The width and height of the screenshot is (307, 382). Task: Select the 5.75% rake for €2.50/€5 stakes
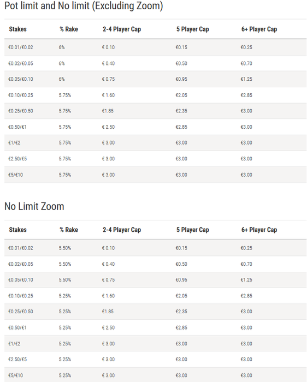65,159
